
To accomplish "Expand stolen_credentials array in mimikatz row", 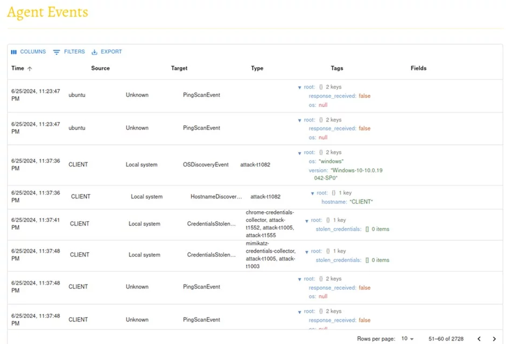I will point(367,260).
